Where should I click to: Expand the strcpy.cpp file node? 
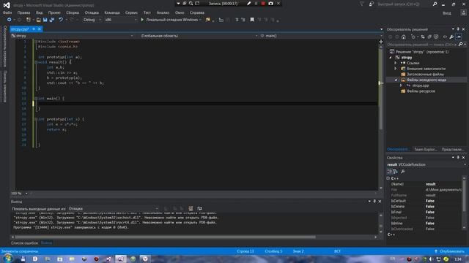pyautogui.click(x=401, y=85)
